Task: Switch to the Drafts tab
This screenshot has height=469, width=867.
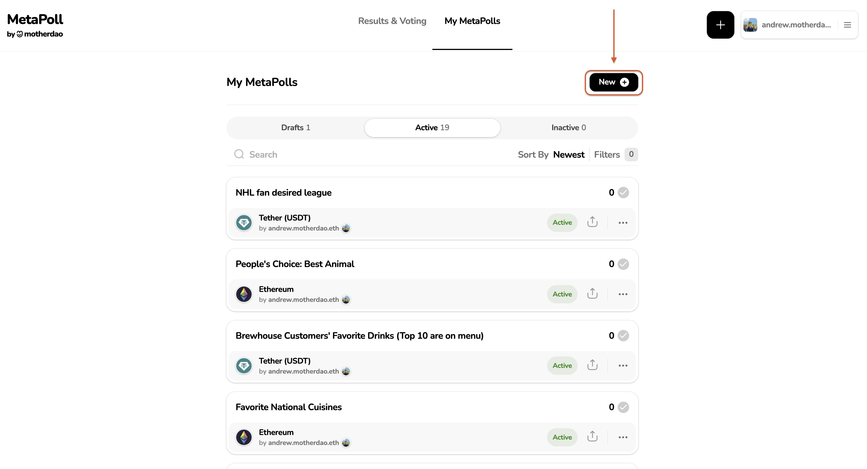Action: [x=295, y=128]
